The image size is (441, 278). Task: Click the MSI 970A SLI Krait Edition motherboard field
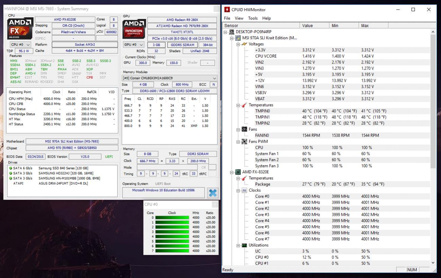(x=72, y=141)
